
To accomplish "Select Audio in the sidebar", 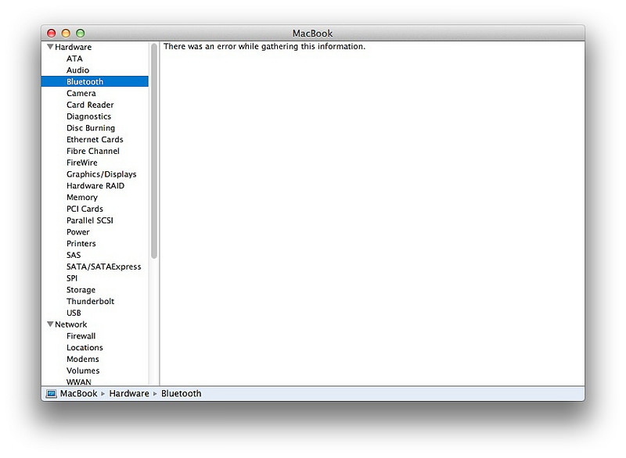I will (x=77, y=70).
